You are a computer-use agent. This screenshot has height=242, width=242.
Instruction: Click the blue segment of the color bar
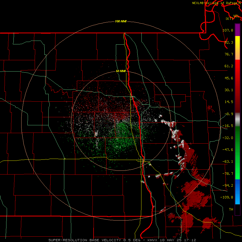[x=237, y=192]
